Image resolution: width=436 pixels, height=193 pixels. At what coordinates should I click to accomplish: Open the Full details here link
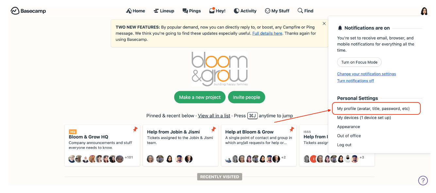pyautogui.click(x=267, y=33)
